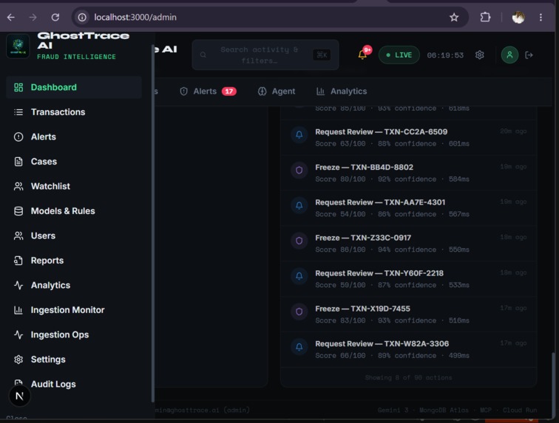
Task: Click Showing 8 of 90 actions text
Action: coord(409,377)
